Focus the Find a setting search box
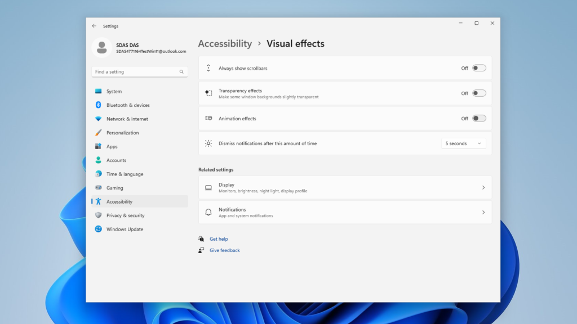 140,71
